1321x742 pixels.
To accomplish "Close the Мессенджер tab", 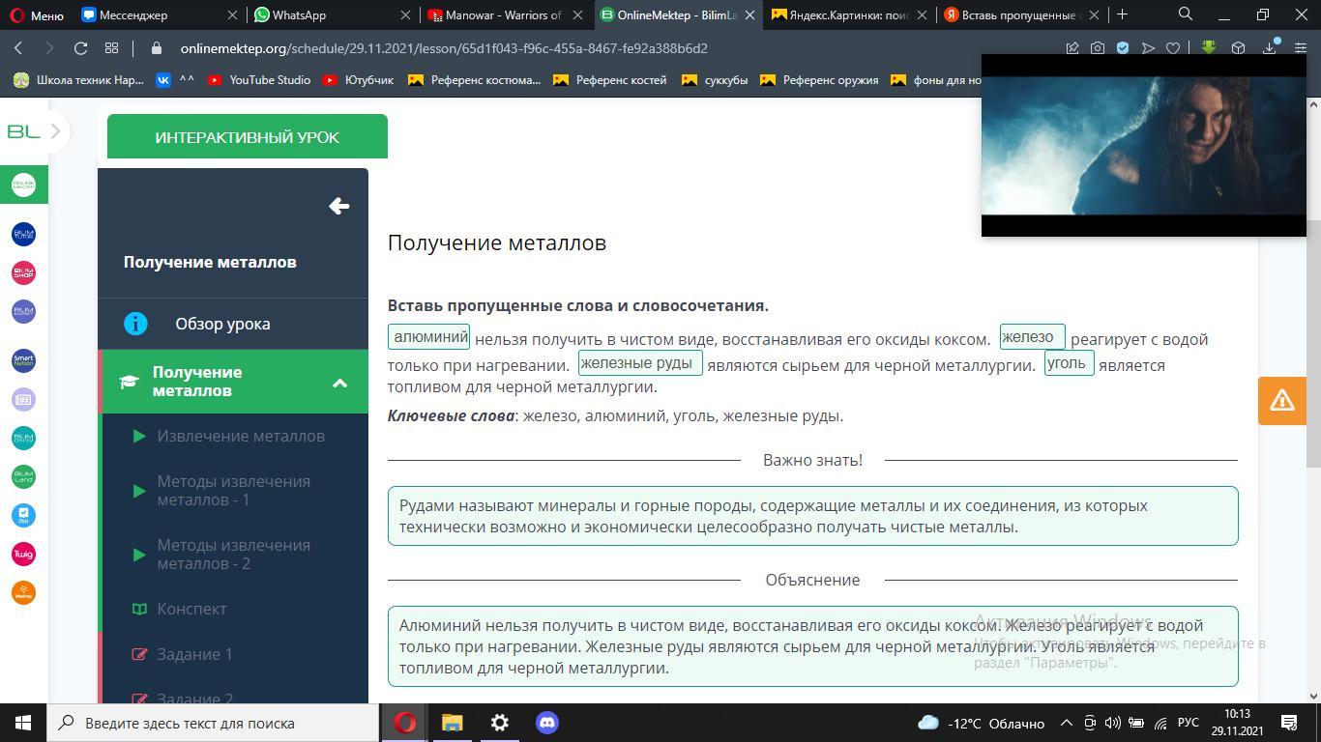I will [x=232, y=14].
